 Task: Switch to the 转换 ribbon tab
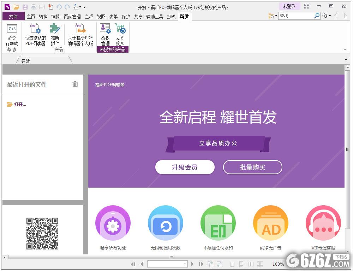(43, 17)
